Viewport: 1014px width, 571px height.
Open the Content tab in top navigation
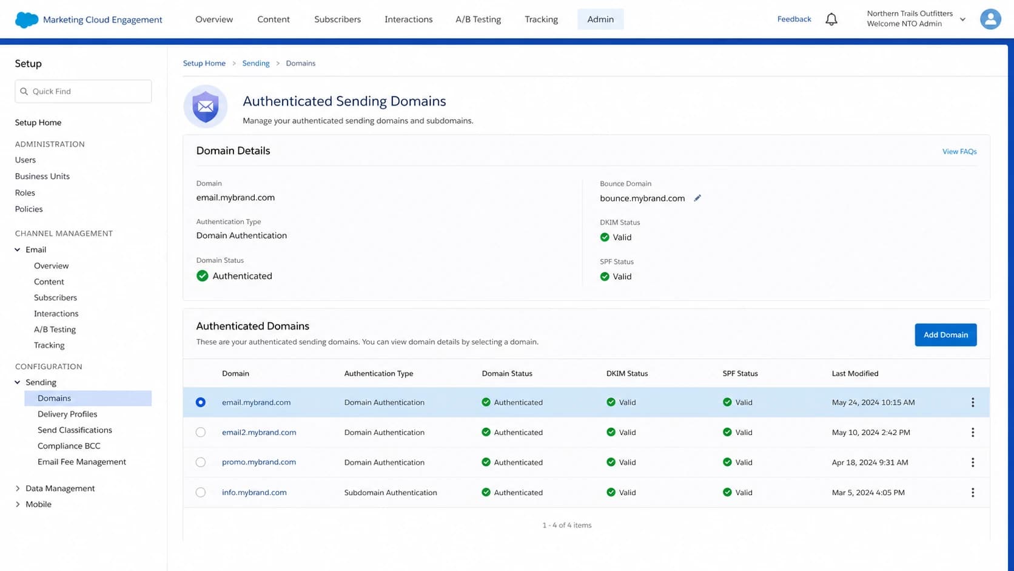click(274, 19)
